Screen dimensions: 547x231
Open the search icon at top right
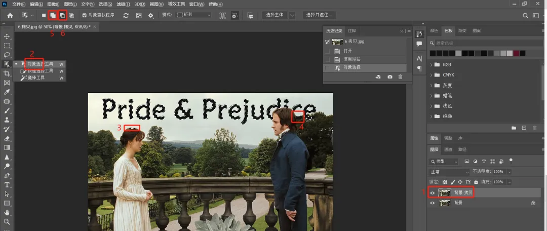click(x=525, y=15)
